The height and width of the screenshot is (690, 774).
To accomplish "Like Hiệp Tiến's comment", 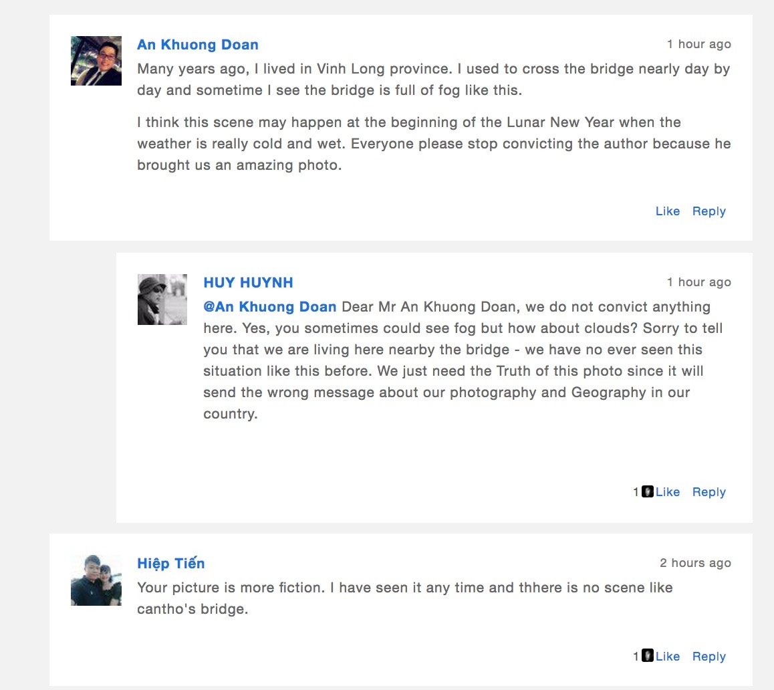I will pos(668,657).
